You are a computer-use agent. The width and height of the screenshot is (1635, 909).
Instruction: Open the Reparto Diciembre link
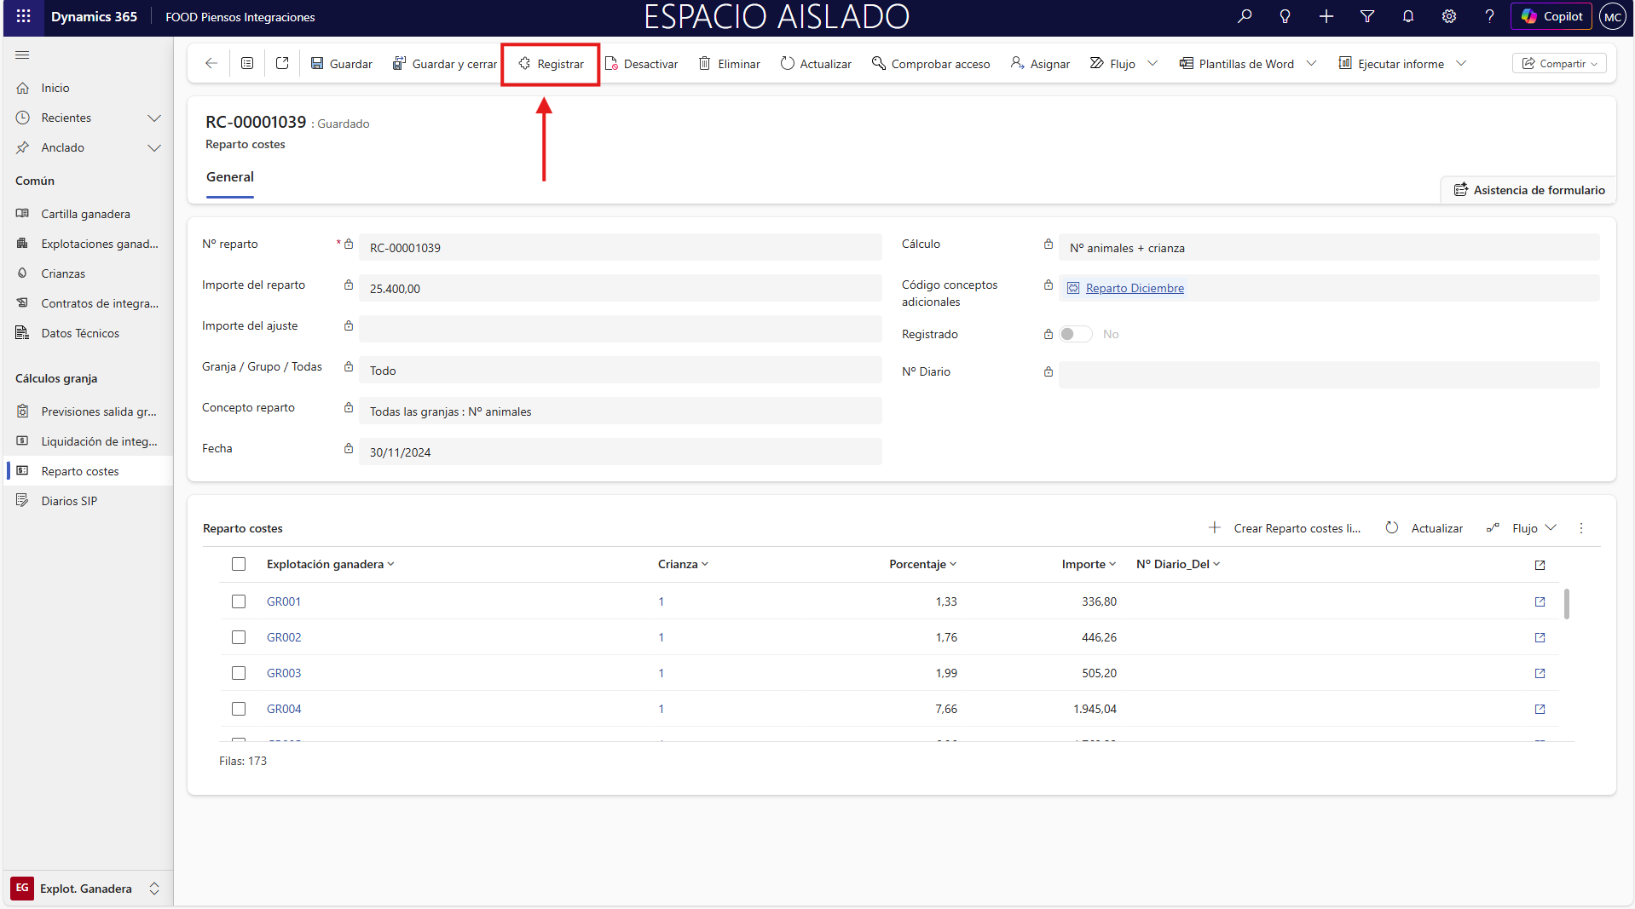tap(1134, 288)
